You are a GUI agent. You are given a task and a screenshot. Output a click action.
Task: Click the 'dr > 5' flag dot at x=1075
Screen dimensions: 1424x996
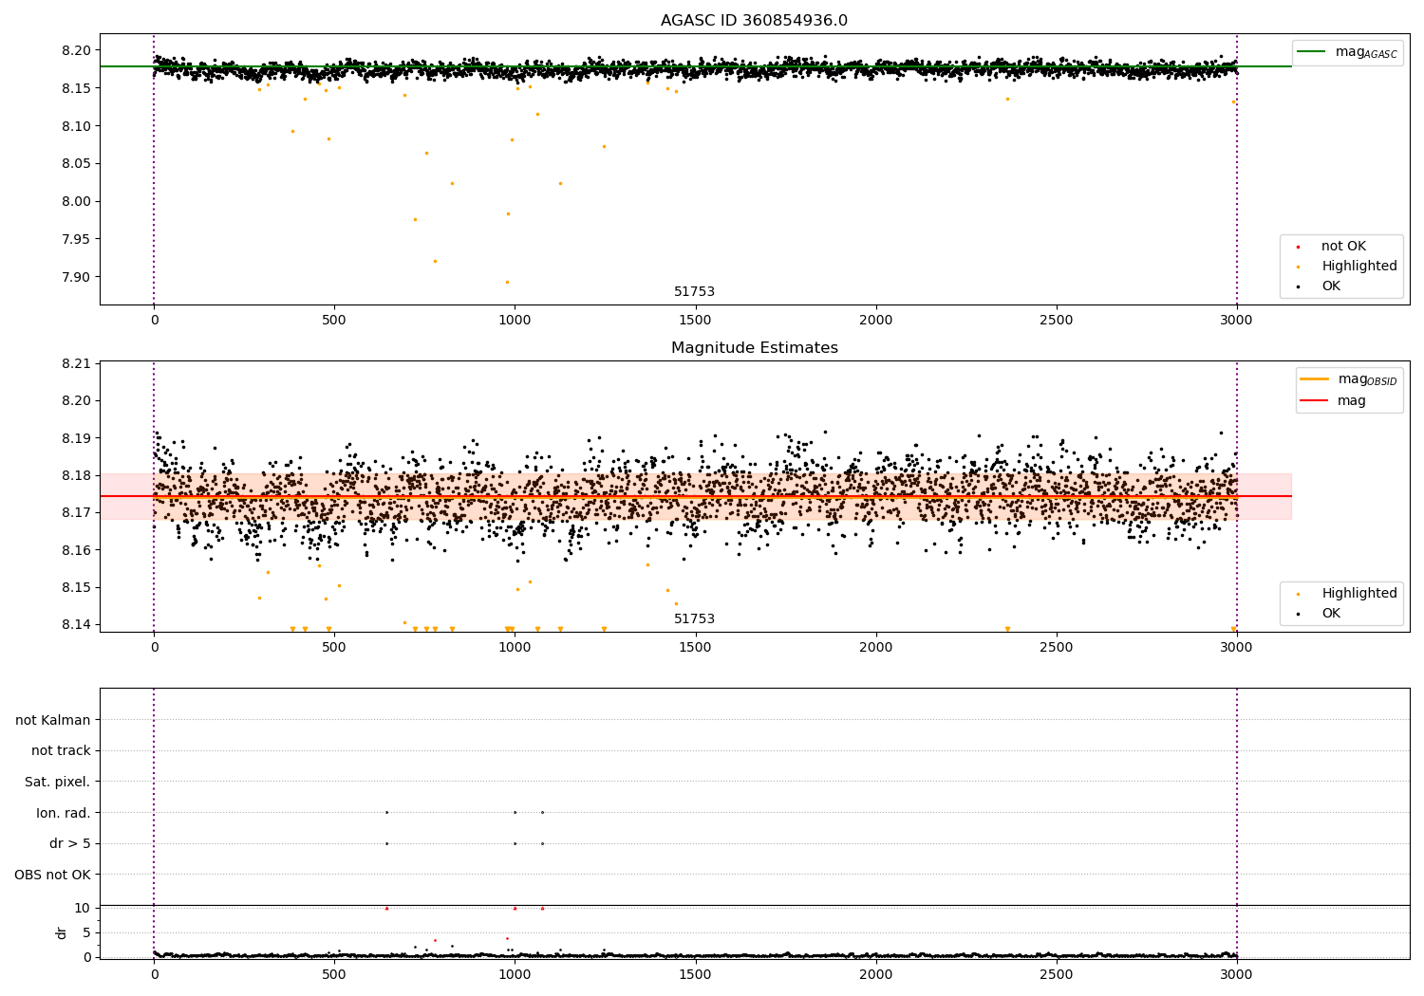(542, 843)
